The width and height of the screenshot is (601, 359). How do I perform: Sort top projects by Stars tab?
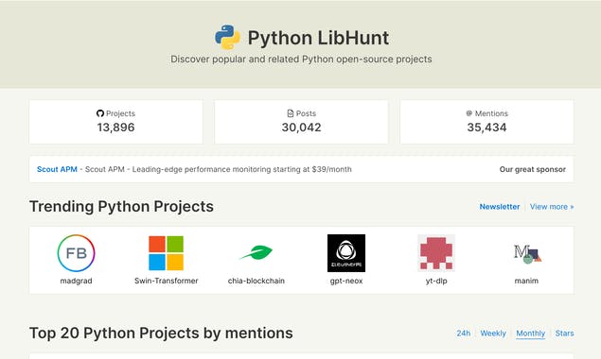click(x=565, y=333)
